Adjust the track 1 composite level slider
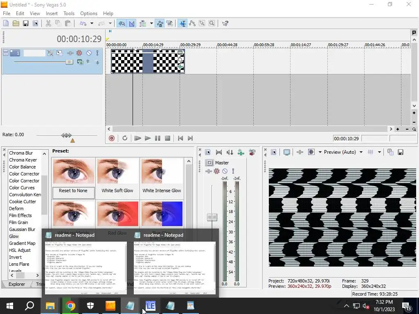This screenshot has width=419, height=314. click(x=69, y=62)
